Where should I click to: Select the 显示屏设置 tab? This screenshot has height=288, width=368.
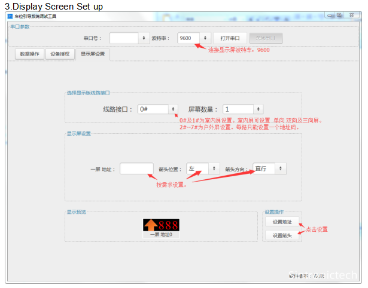(x=93, y=54)
